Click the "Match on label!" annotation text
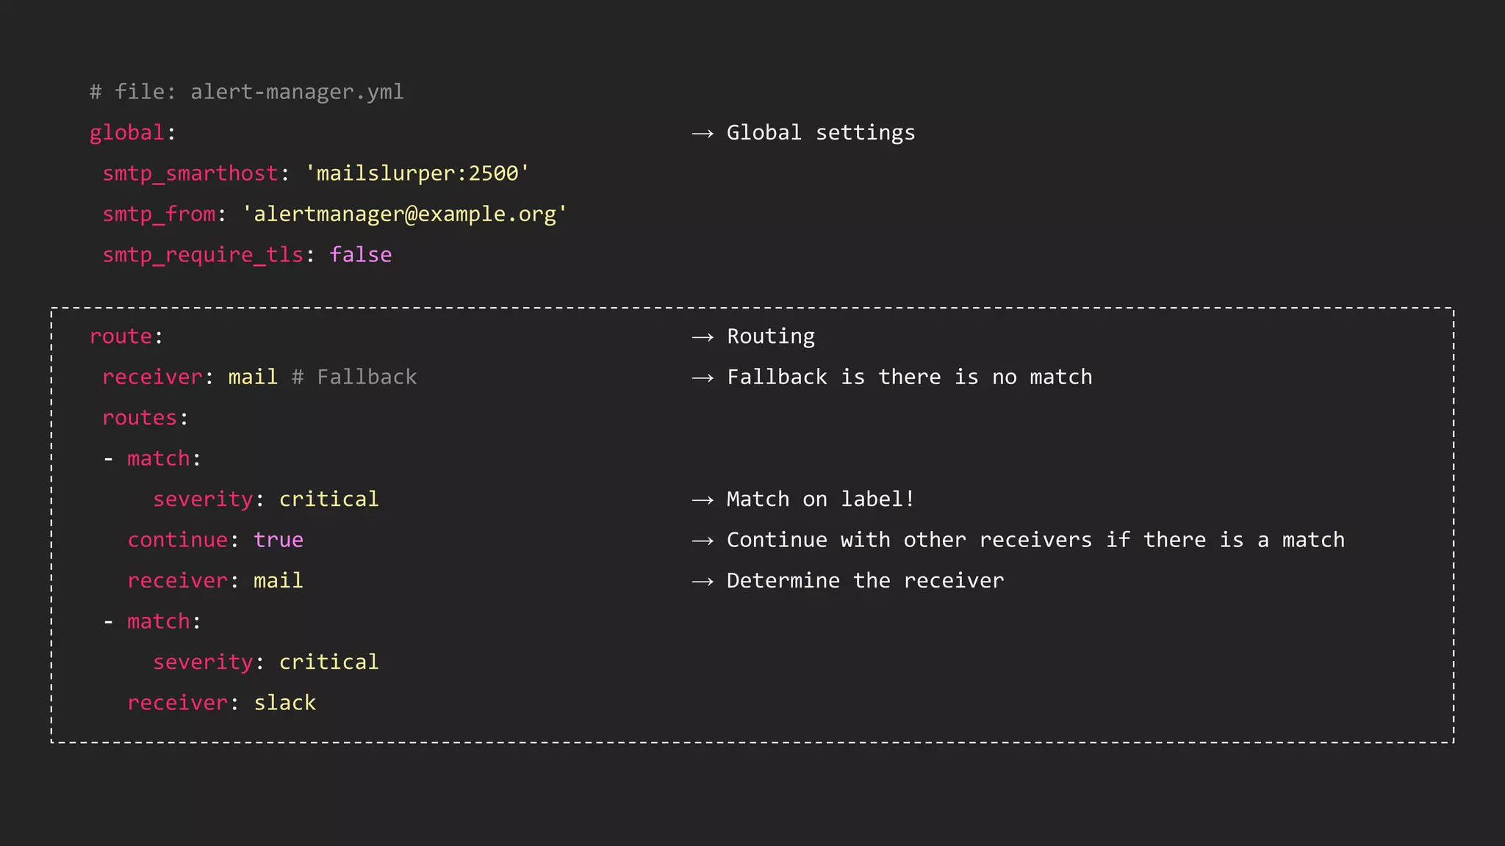 [x=820, y=499]
